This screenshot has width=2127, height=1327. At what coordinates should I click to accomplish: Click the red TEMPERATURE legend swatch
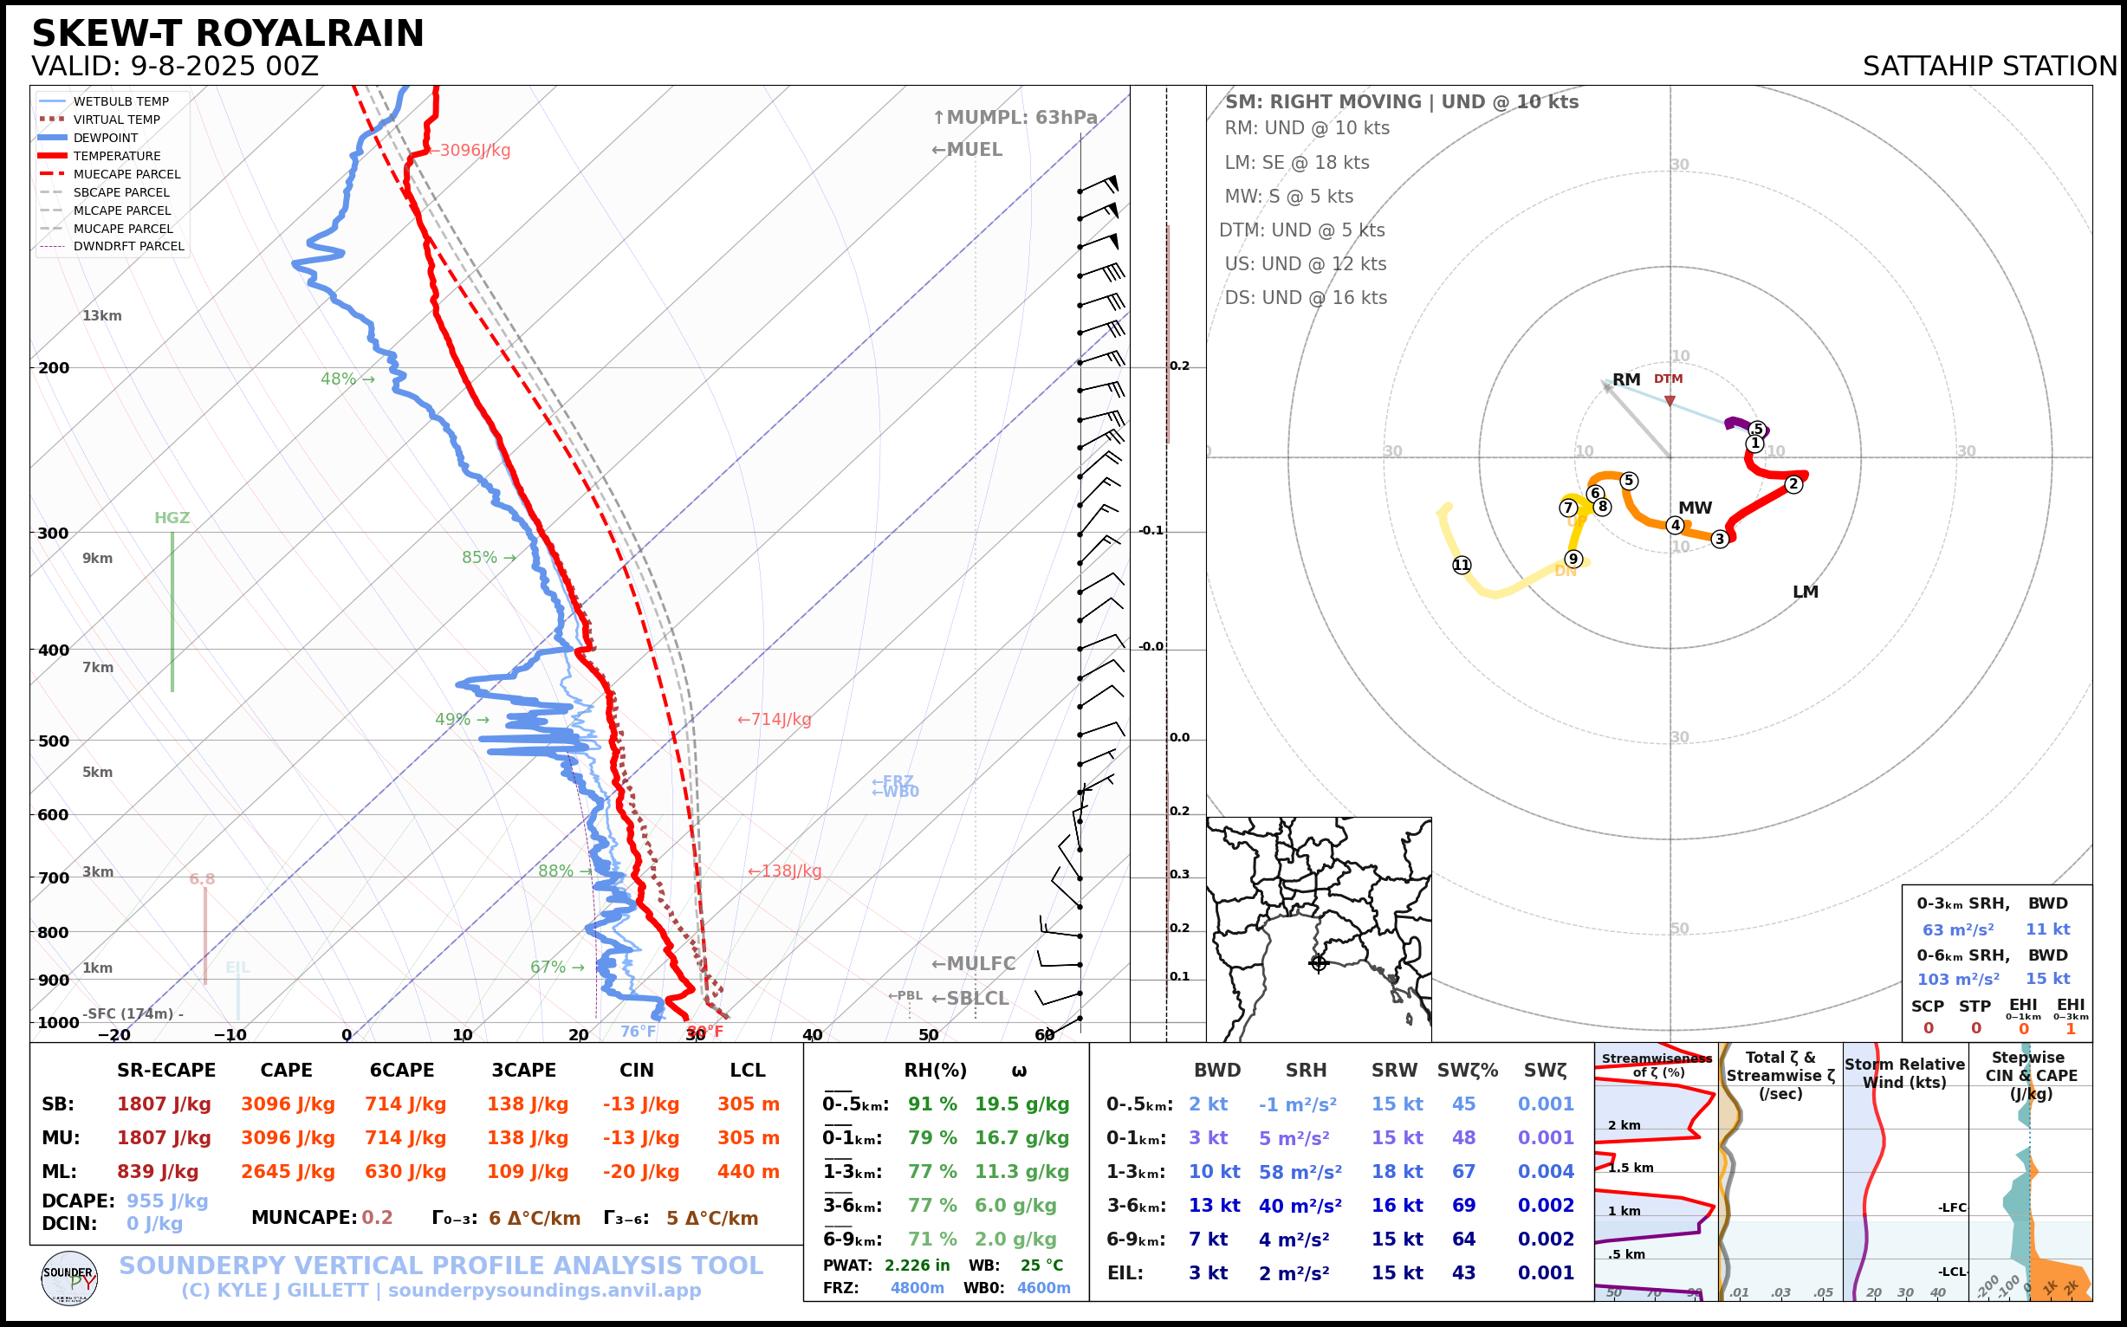coord(53,156)
